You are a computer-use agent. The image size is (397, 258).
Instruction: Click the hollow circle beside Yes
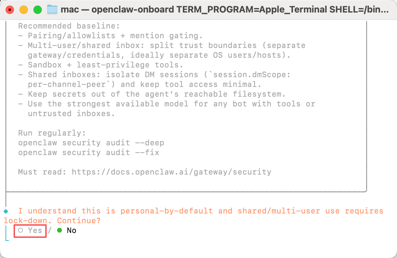click(21, 231)
